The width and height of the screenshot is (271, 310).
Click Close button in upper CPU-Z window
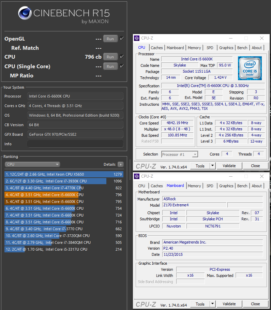(x=255, y=166)
